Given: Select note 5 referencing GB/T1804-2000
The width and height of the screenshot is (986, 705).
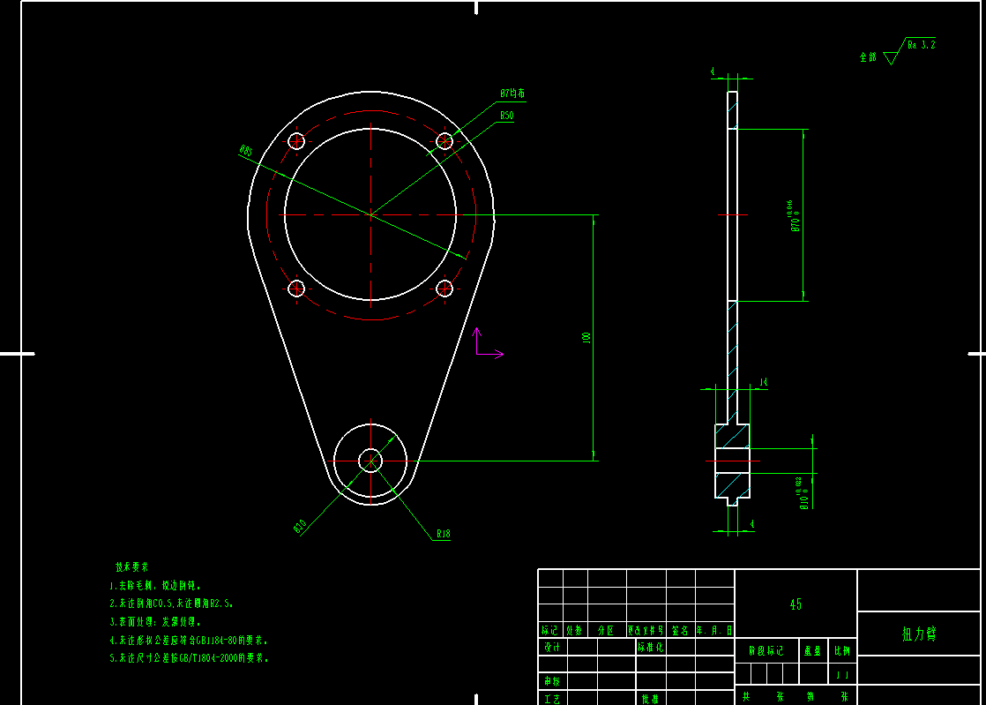Looking at the screenshot, I should 190,658.
